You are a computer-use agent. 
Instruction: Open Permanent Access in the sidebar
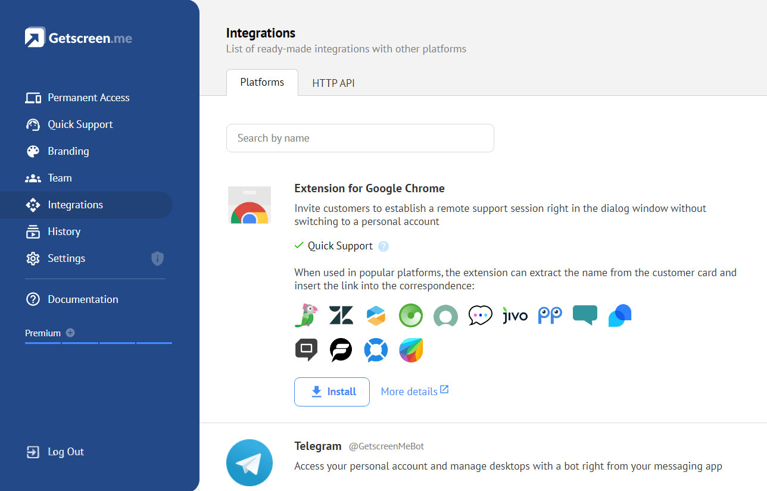88,98
